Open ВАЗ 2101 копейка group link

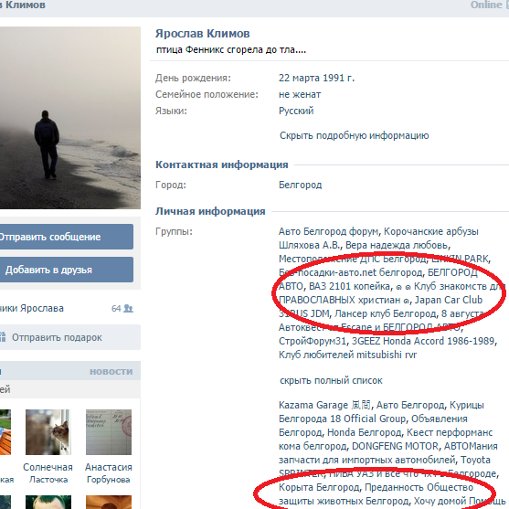pyautogui.click(x=349, y=286)
